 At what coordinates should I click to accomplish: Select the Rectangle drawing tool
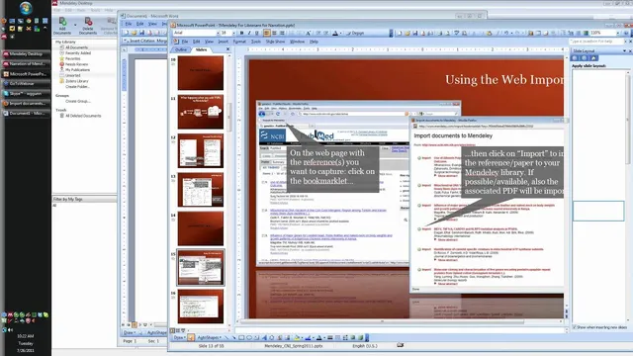point(241,338)
